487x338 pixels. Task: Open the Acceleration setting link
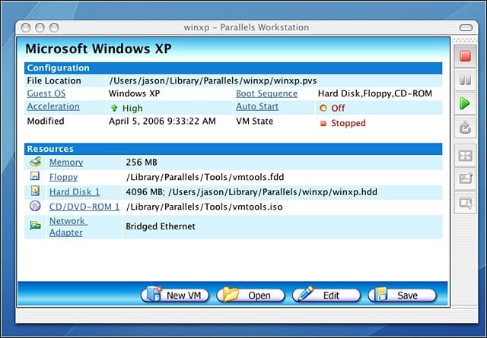[53, 106]
